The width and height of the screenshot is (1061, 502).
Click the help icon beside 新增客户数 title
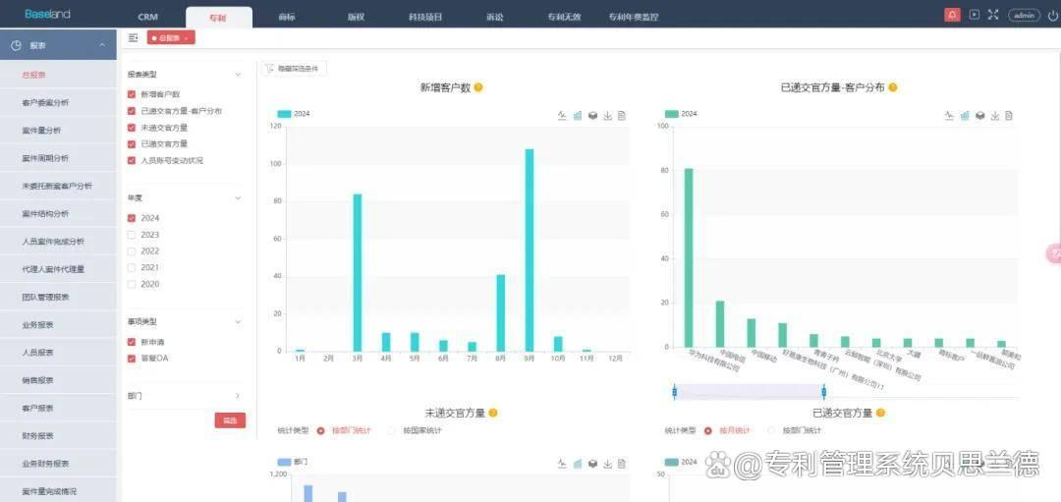[478, 87]
